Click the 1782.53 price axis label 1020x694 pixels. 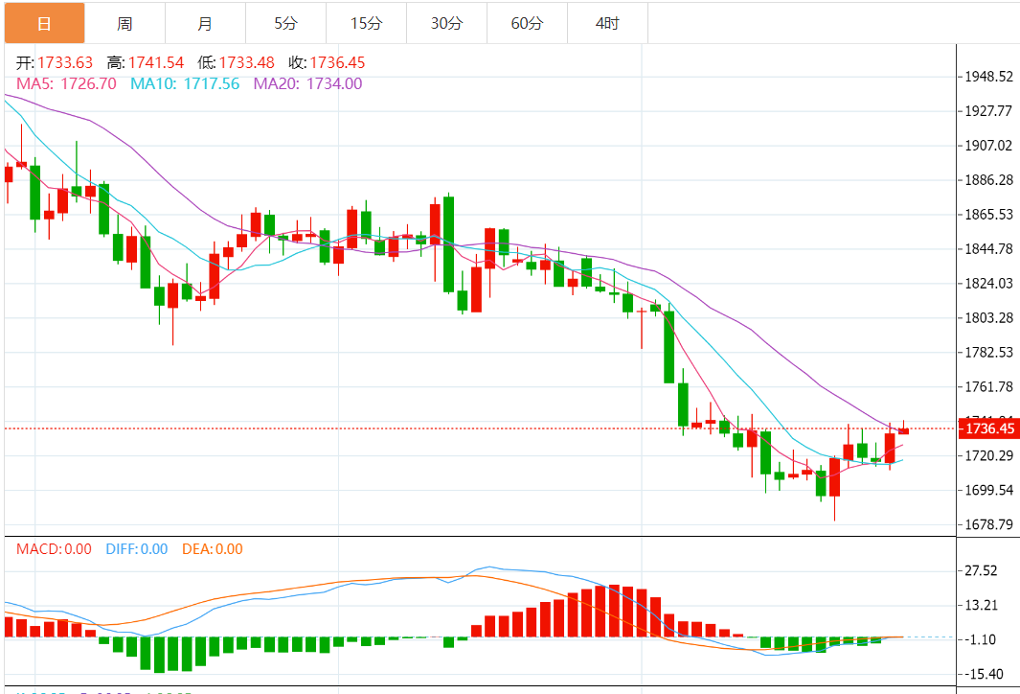tap(988, 353)
